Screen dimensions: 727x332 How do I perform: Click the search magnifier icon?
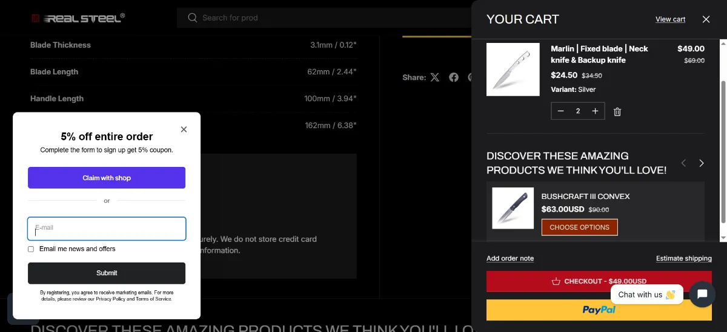pos(193,18)
